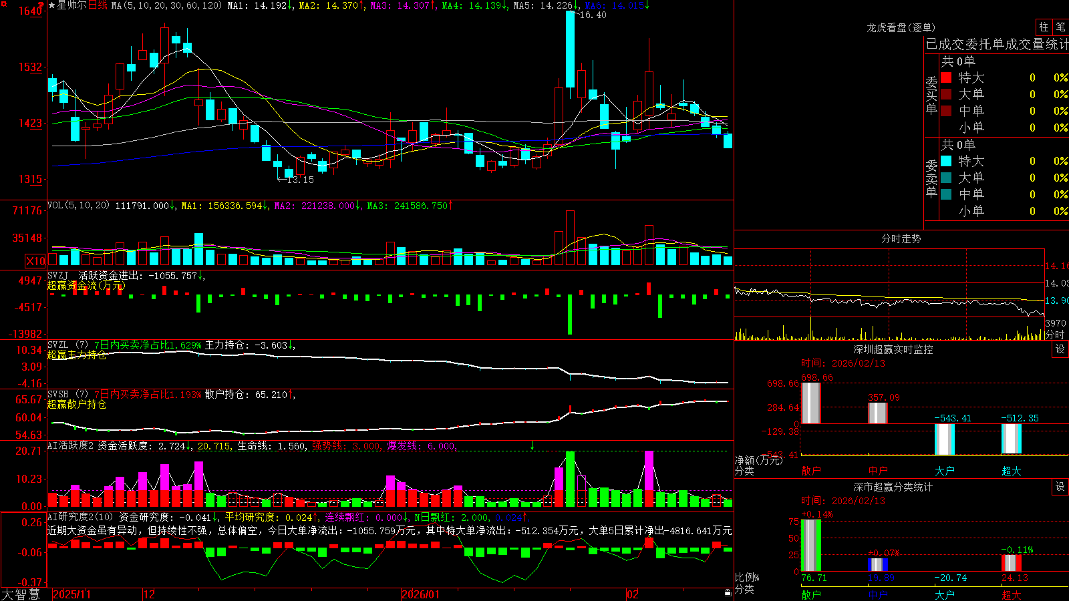Viewport: 1069px width, 601px height.
Task: Click the 超赢资金流(万元) label
Action: coord(86,285)
